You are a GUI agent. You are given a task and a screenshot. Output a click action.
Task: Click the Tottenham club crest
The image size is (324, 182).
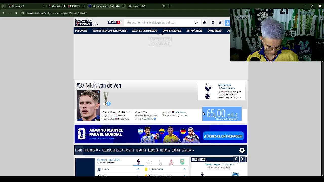tap(208, 91)
